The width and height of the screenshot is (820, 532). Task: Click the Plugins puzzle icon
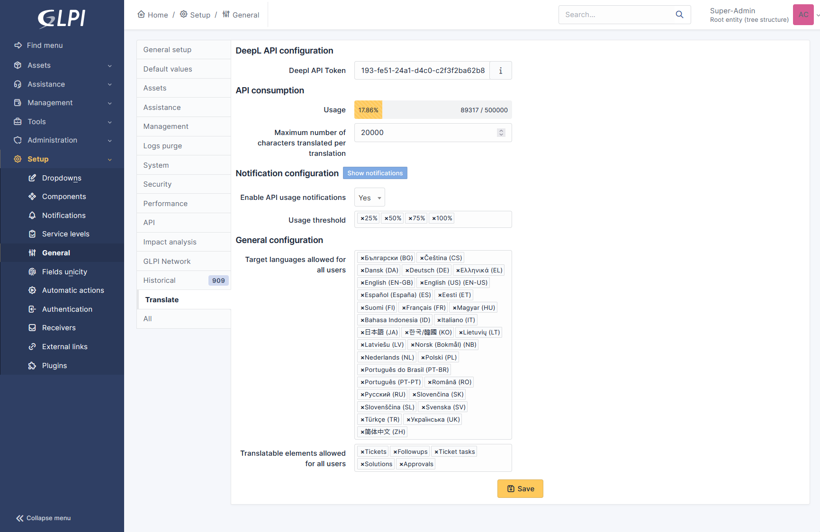(32, 366)
